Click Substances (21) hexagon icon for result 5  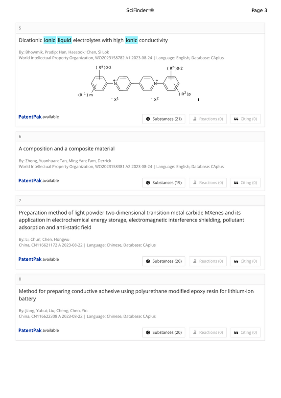[148, 119]
